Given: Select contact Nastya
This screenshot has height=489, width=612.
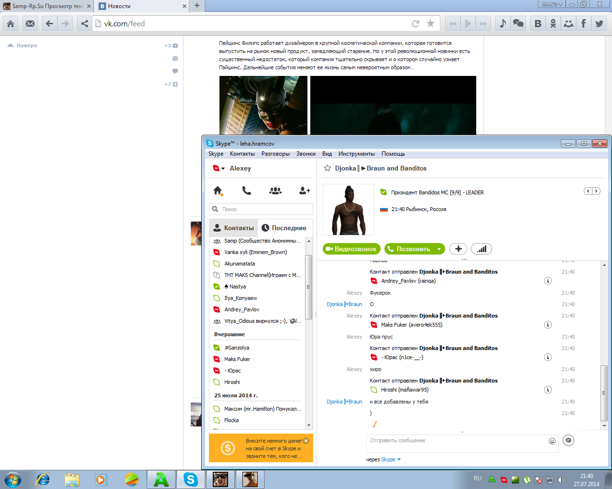Looking at the screenshot, I should (257, 287).
